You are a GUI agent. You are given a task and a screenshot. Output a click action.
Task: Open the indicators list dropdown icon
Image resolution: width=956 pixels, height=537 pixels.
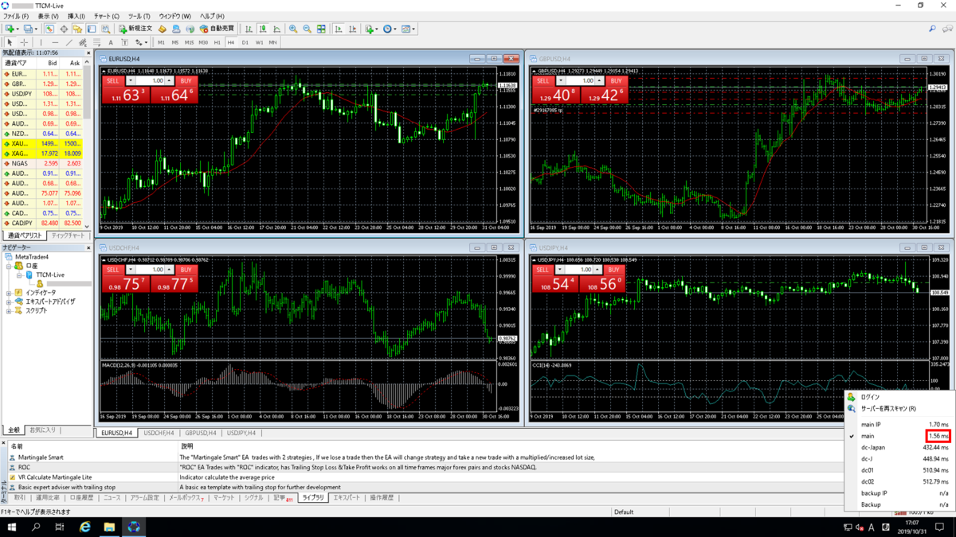[370, 29]
